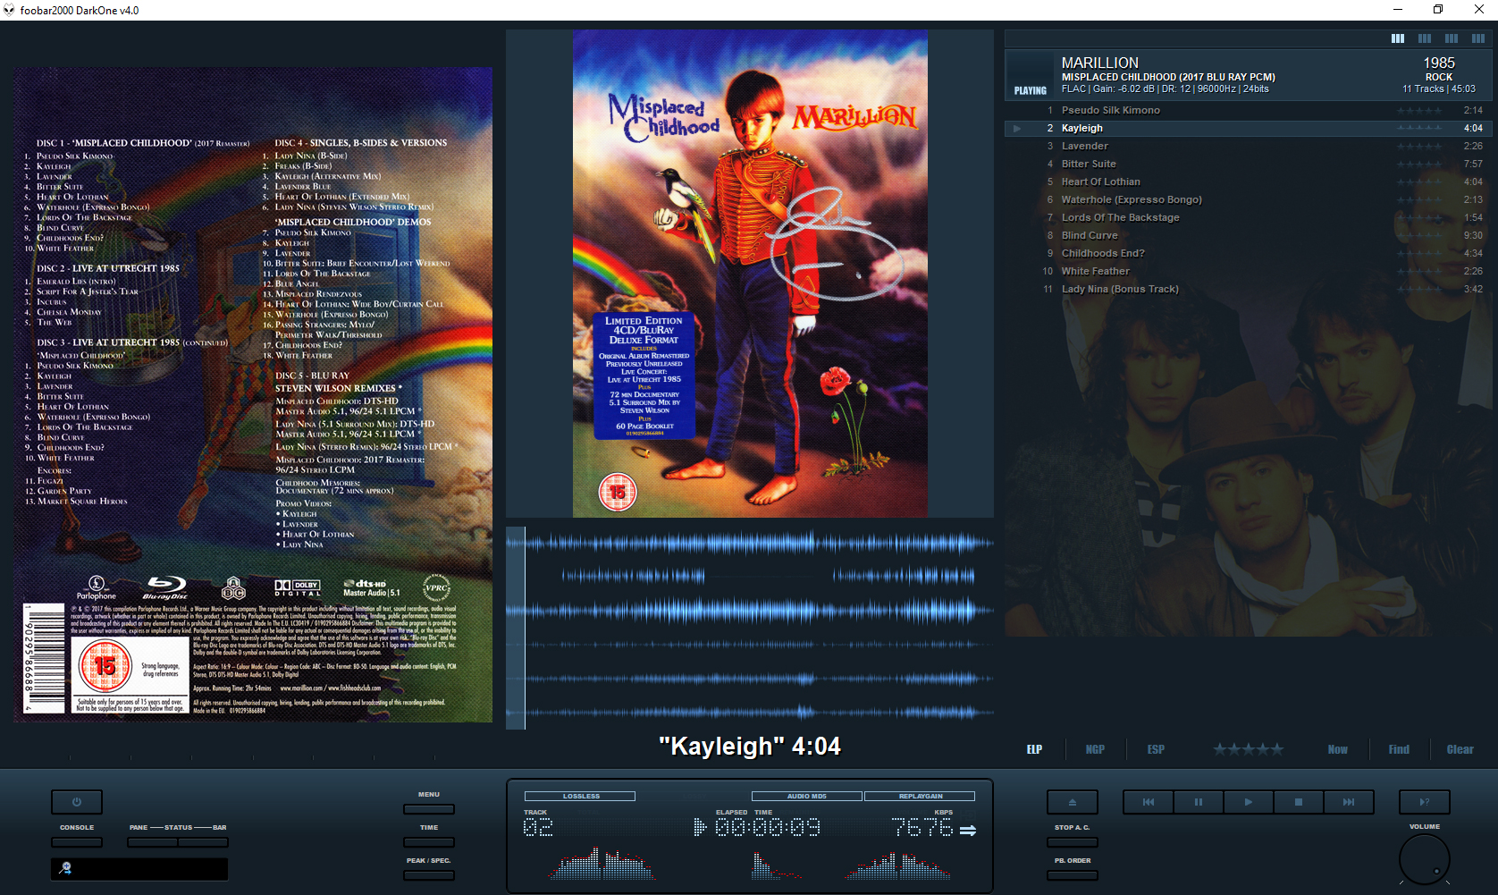Rate the Lavender track's stars

1419,147
